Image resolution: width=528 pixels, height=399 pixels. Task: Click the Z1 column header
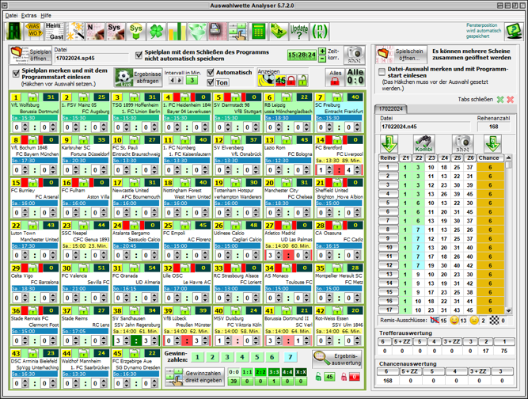click(x=405, y=158)
